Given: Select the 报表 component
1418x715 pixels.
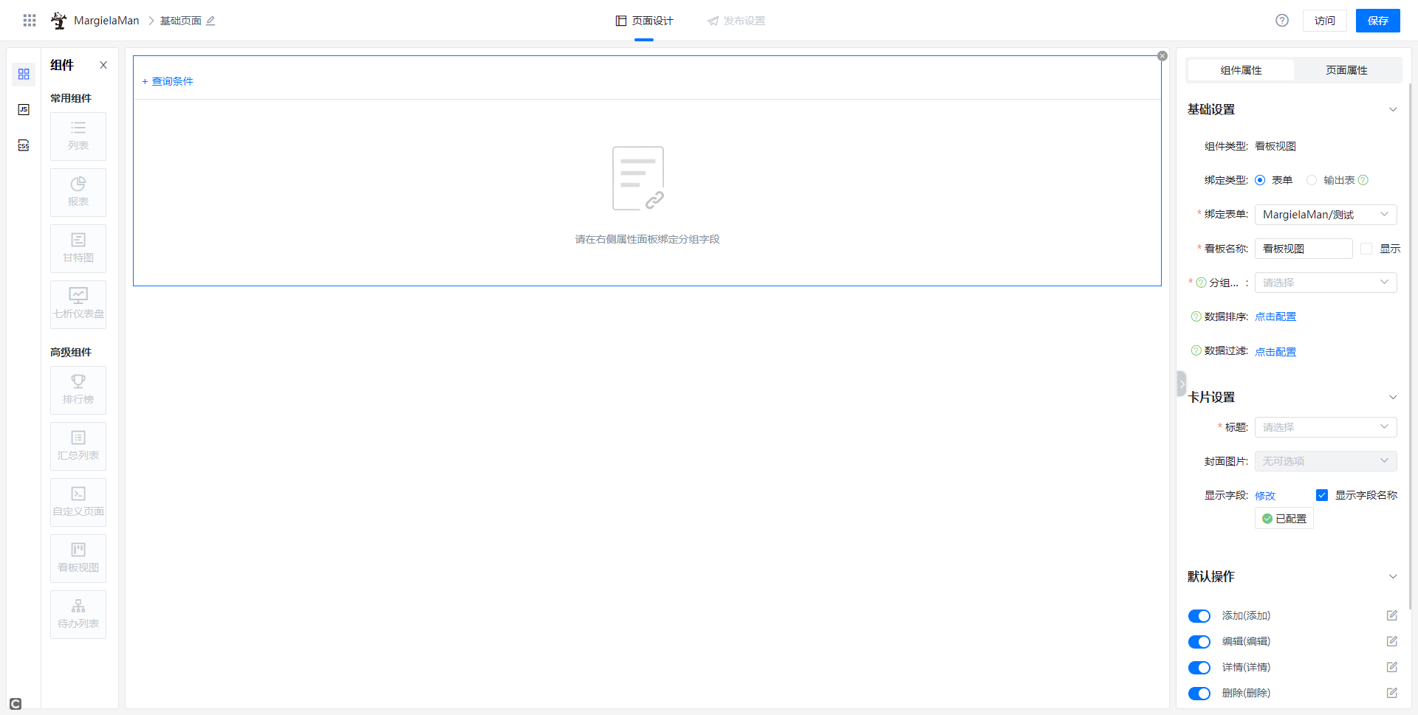Looking at the screenshot, I should point(78,193).
